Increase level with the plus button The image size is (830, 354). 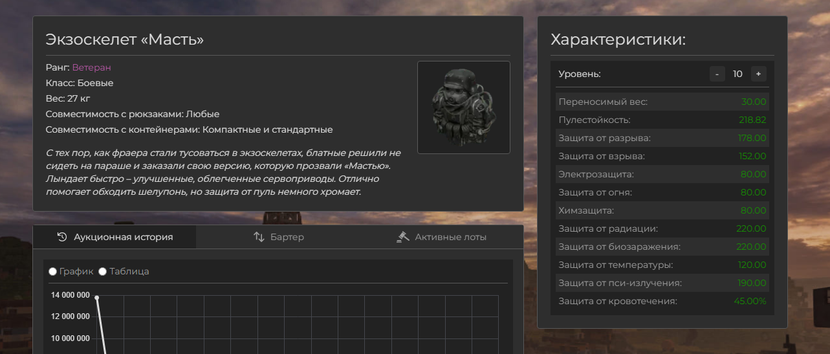click(758, 74)
